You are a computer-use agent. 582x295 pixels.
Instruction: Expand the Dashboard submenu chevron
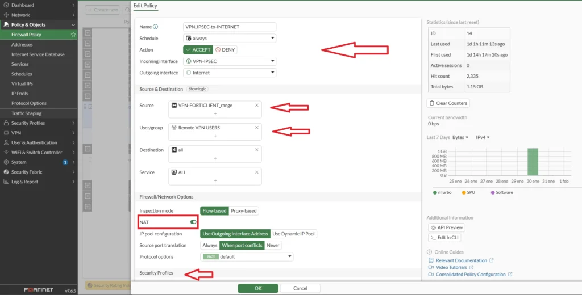click(73, 5)
